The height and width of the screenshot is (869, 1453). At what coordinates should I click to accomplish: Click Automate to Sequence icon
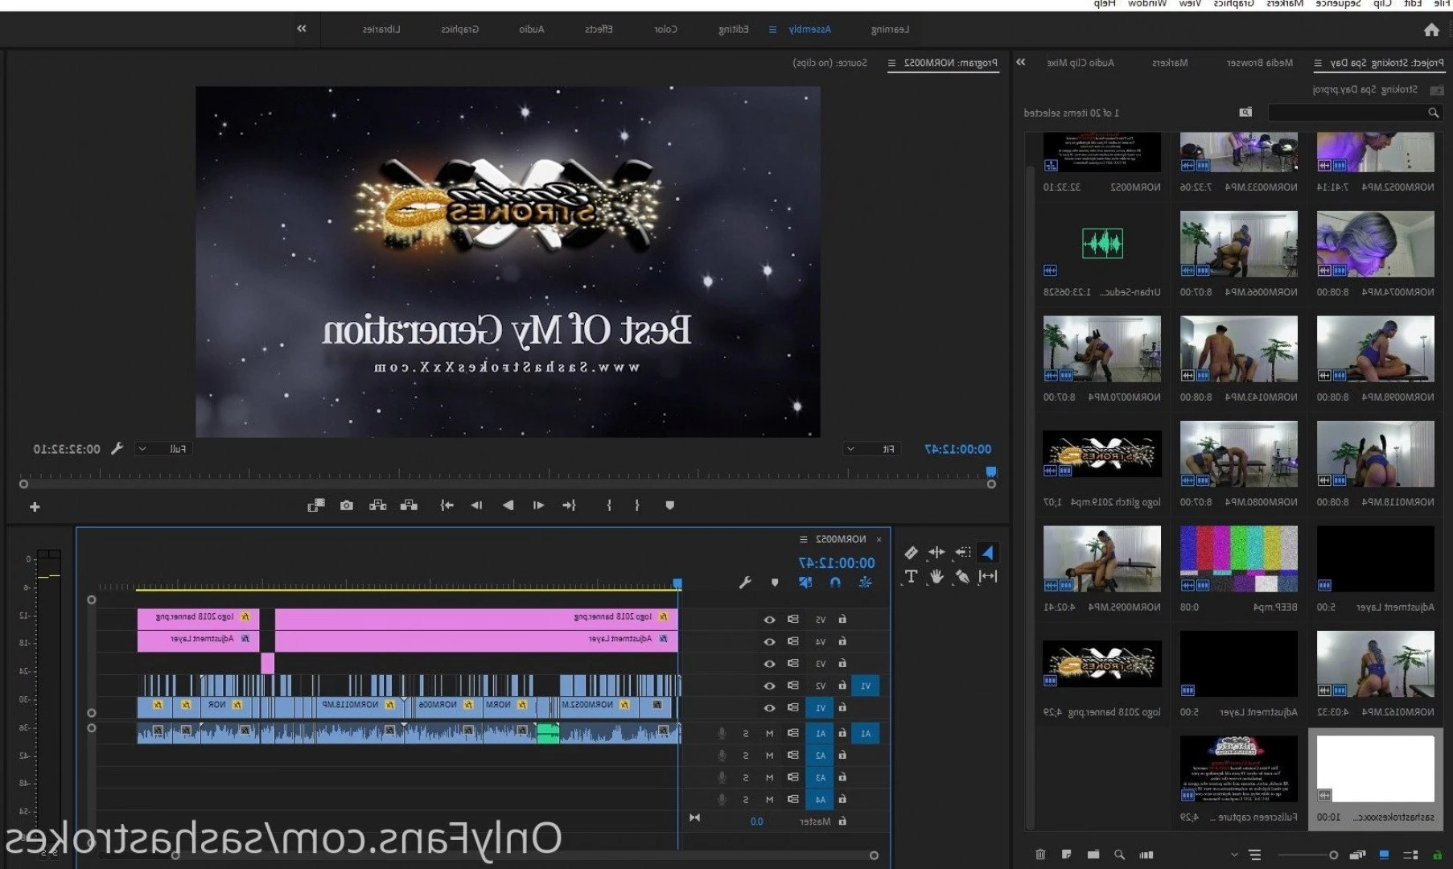tap(1146, 855)
